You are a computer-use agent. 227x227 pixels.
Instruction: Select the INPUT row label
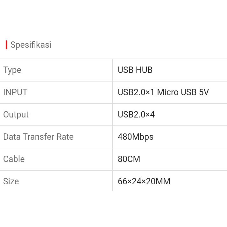pos(15,92)
